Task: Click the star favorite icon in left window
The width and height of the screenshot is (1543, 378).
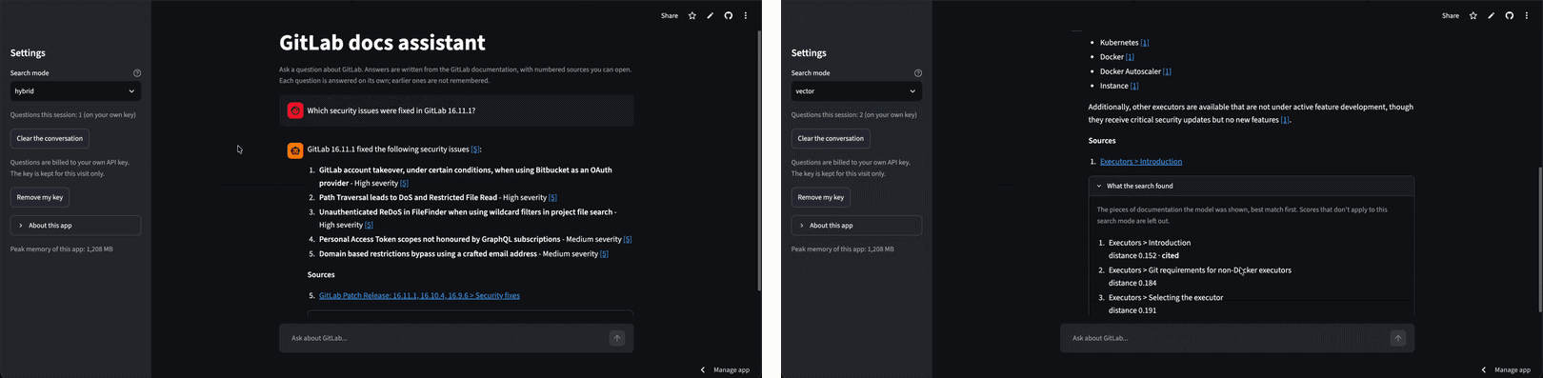Action: (692, 15)
